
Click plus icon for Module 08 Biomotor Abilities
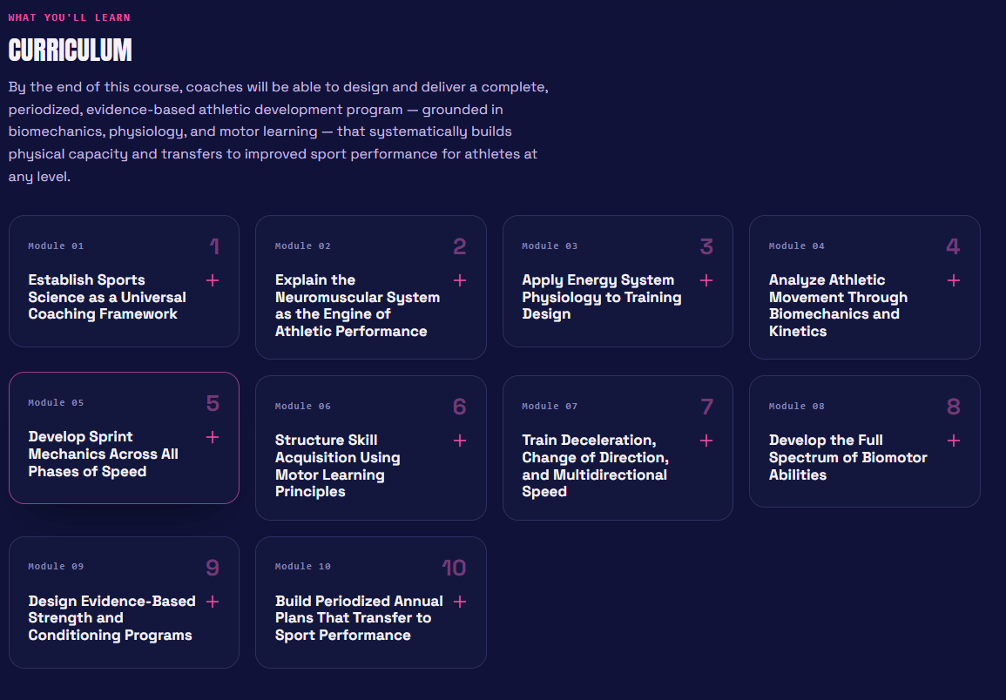tap(954, 441)
